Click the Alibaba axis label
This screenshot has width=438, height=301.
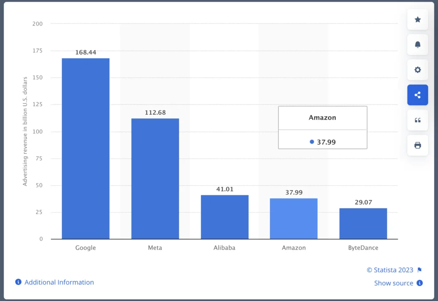tap(224, 248)
